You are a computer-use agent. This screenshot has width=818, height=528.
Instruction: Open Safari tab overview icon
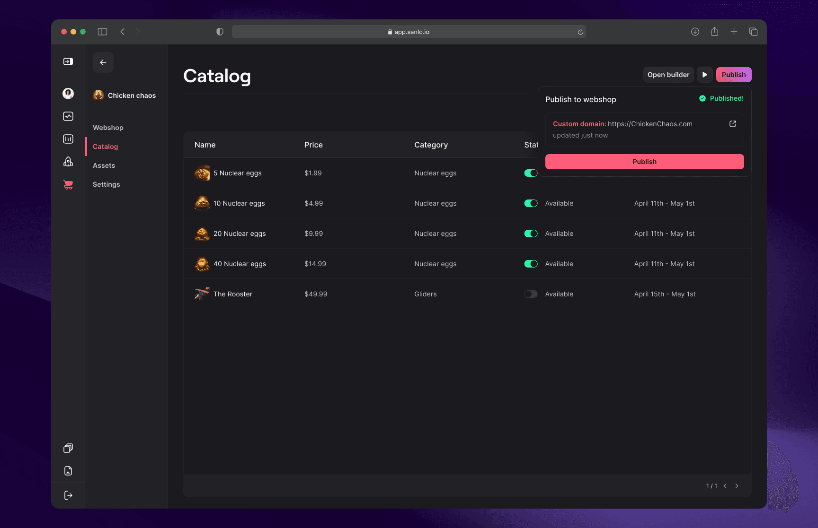753,32
